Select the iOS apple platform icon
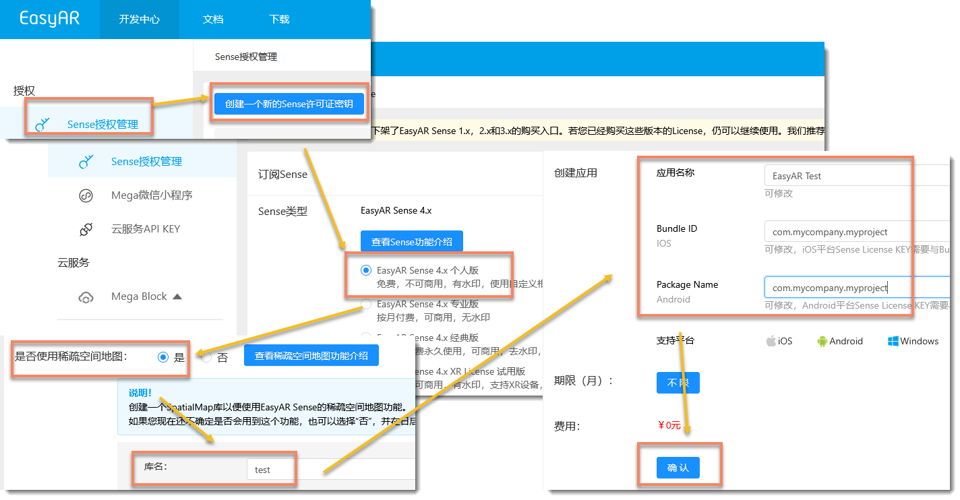The image size is (960, 500). click(x=771, y=341)
